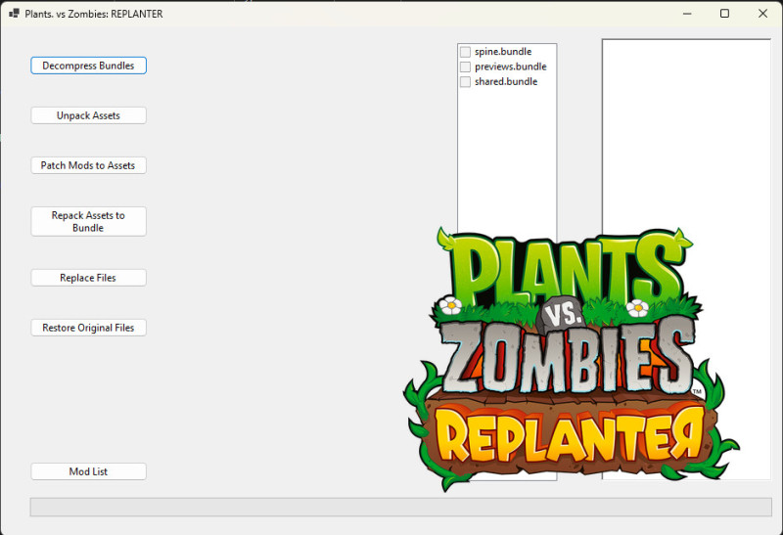The height and width of the screenshot is (535, 783).
Task: Click the app icon in title bar
Action: pos(14,14)
